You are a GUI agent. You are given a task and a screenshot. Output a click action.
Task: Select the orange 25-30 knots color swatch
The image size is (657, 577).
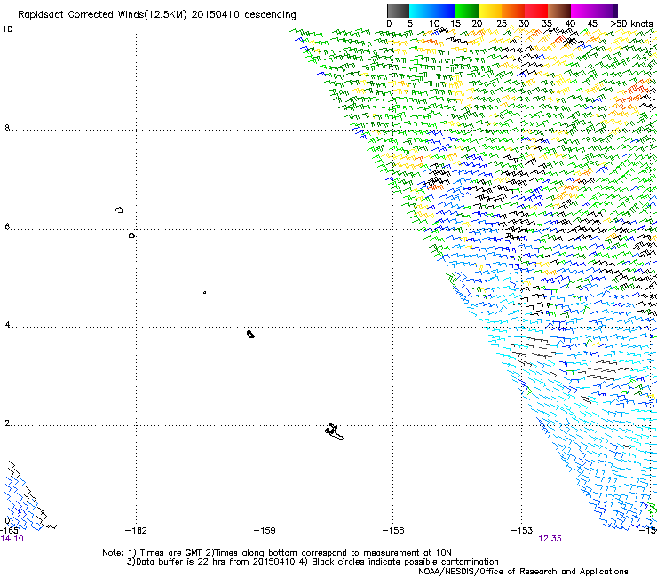(x=513, y=11)
